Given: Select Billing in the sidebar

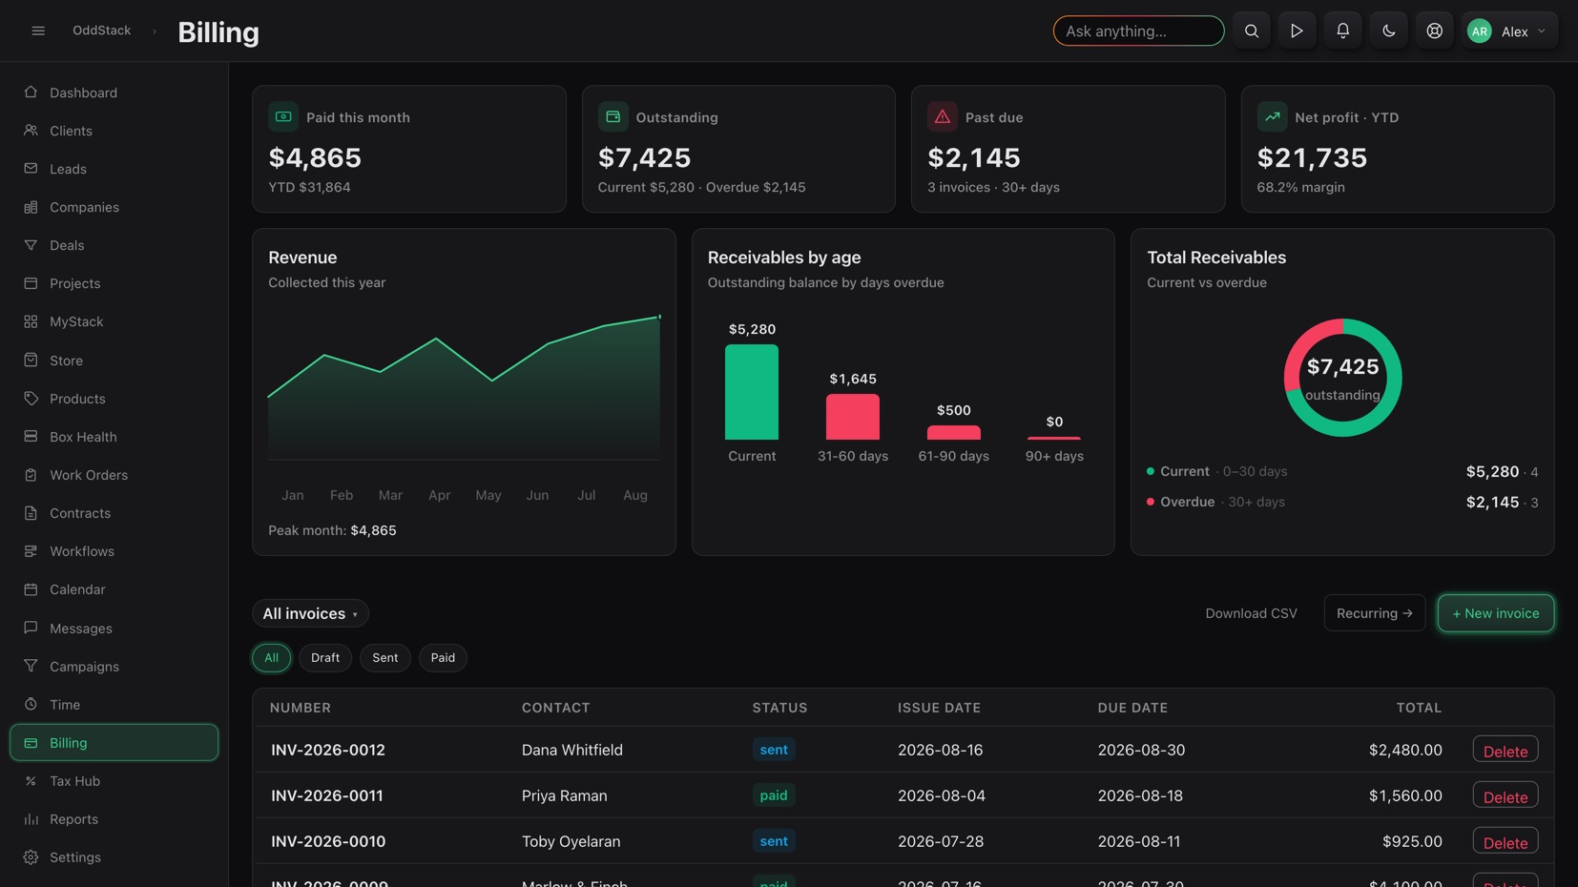Looking at the screenshot, I should (x=114, y=743).
